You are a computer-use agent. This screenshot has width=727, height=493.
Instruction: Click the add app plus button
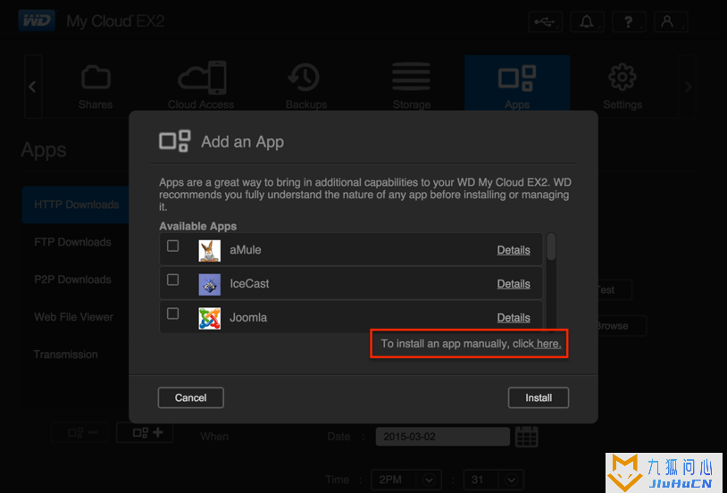click(145, 432)
